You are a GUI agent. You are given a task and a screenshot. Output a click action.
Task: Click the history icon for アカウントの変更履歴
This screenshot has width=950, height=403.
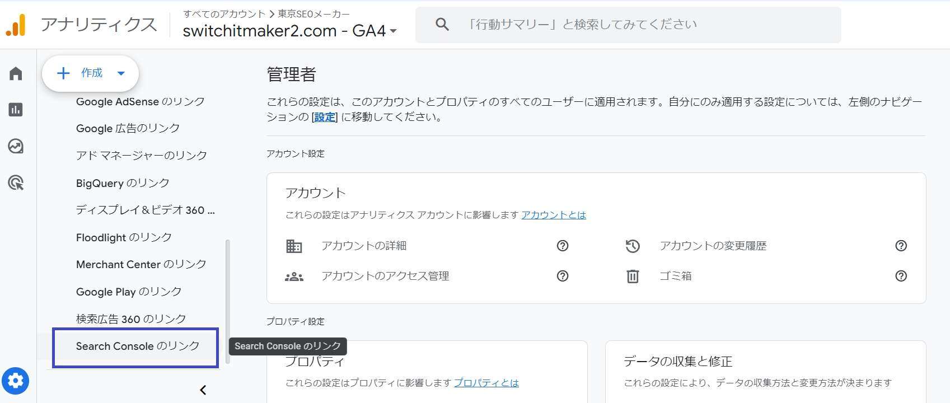pos(633,246)
